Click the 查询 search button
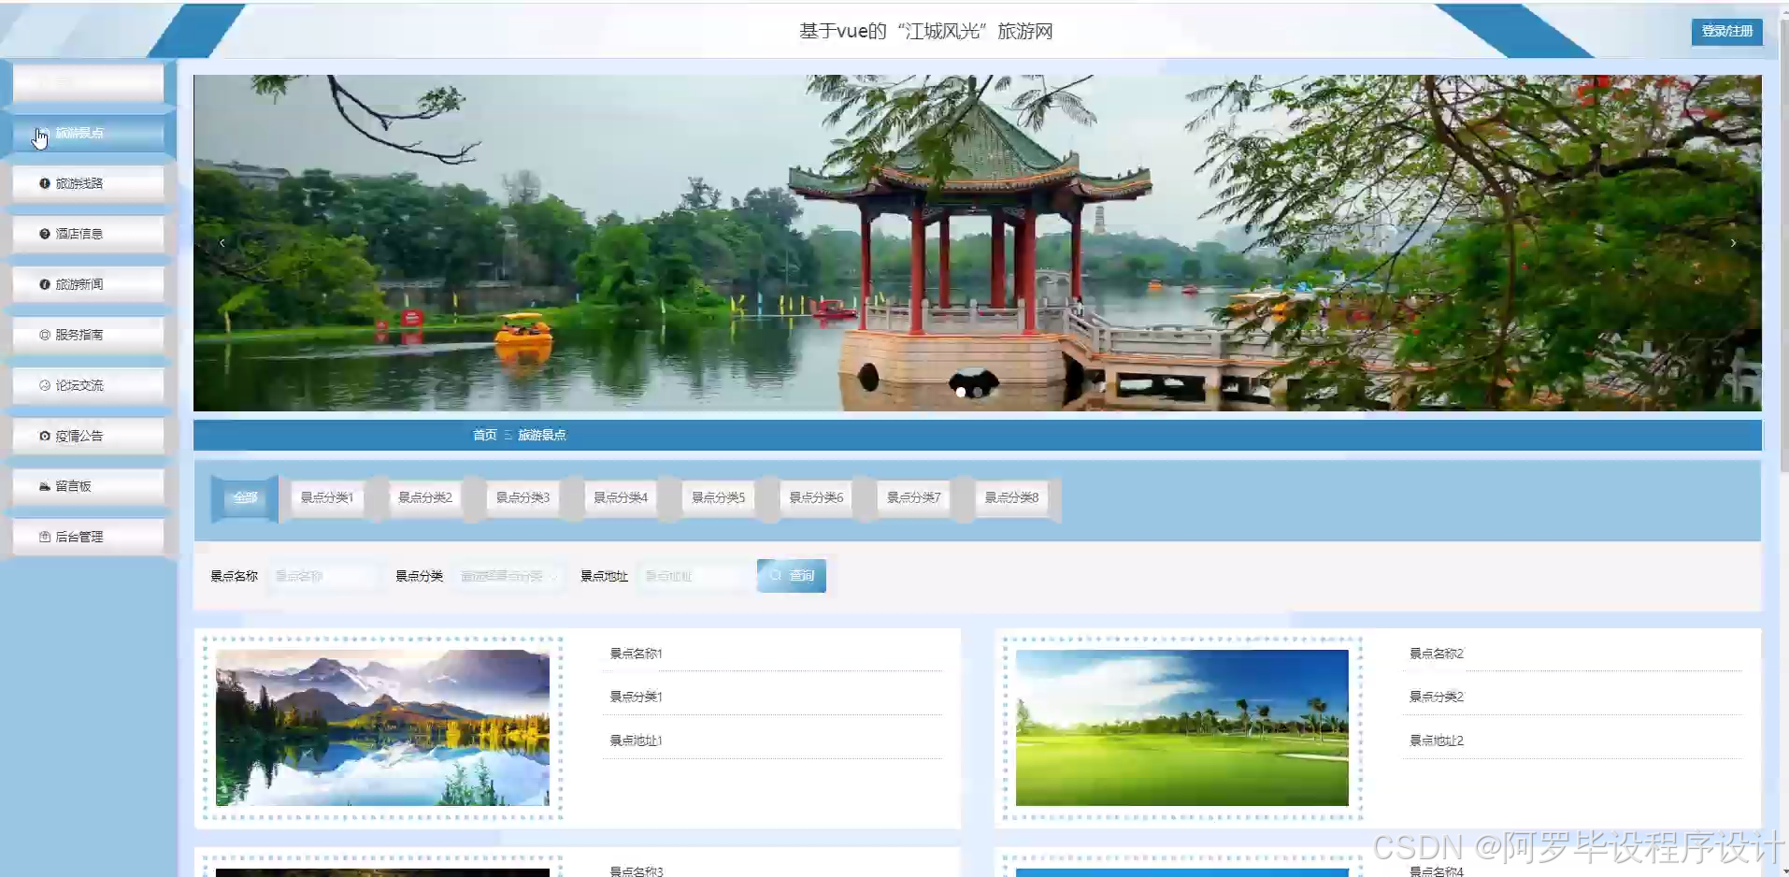 [792, 576]
